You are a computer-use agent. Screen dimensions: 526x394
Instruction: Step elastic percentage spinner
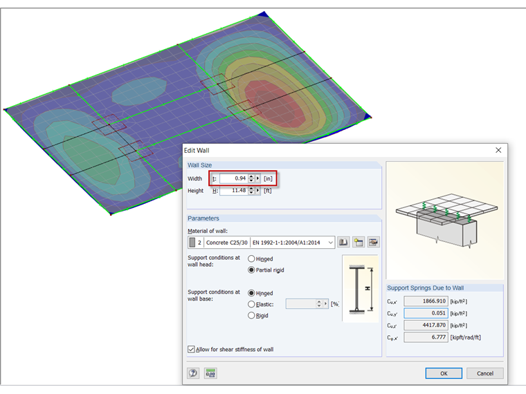[319, 304]
